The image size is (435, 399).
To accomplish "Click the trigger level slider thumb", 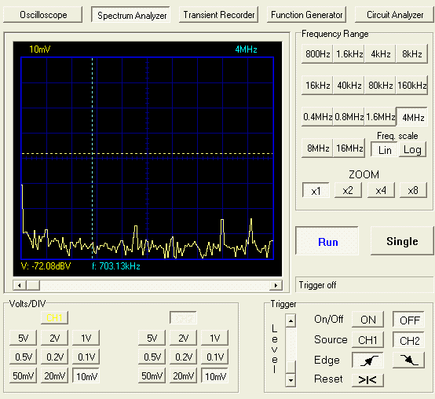I will (x=291, y=367).
